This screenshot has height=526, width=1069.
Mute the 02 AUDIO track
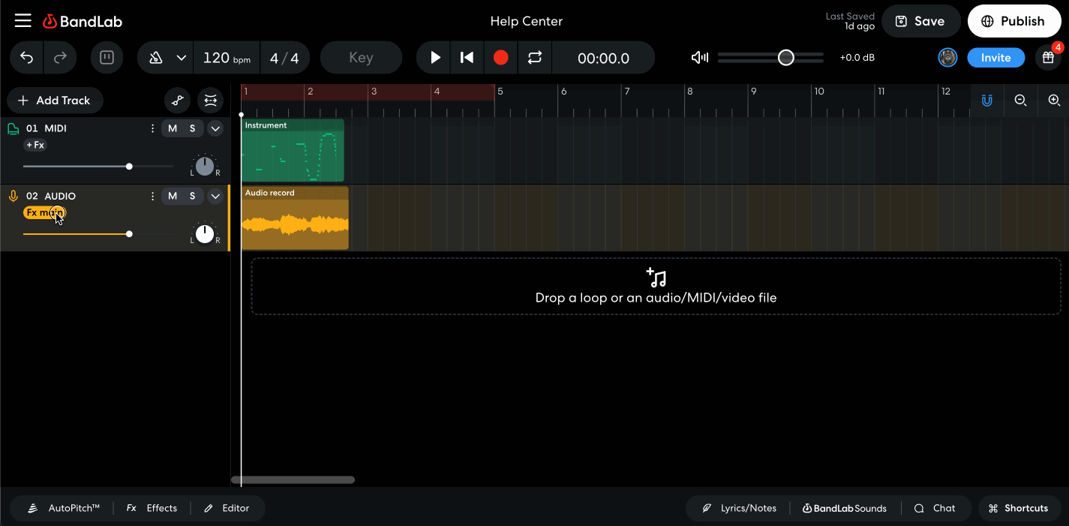tap(173, 196)
